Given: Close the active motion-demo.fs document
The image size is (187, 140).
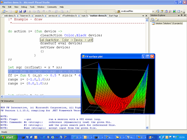Looking at the screenshot, I should pyautogui.click(x=146, y=16).
